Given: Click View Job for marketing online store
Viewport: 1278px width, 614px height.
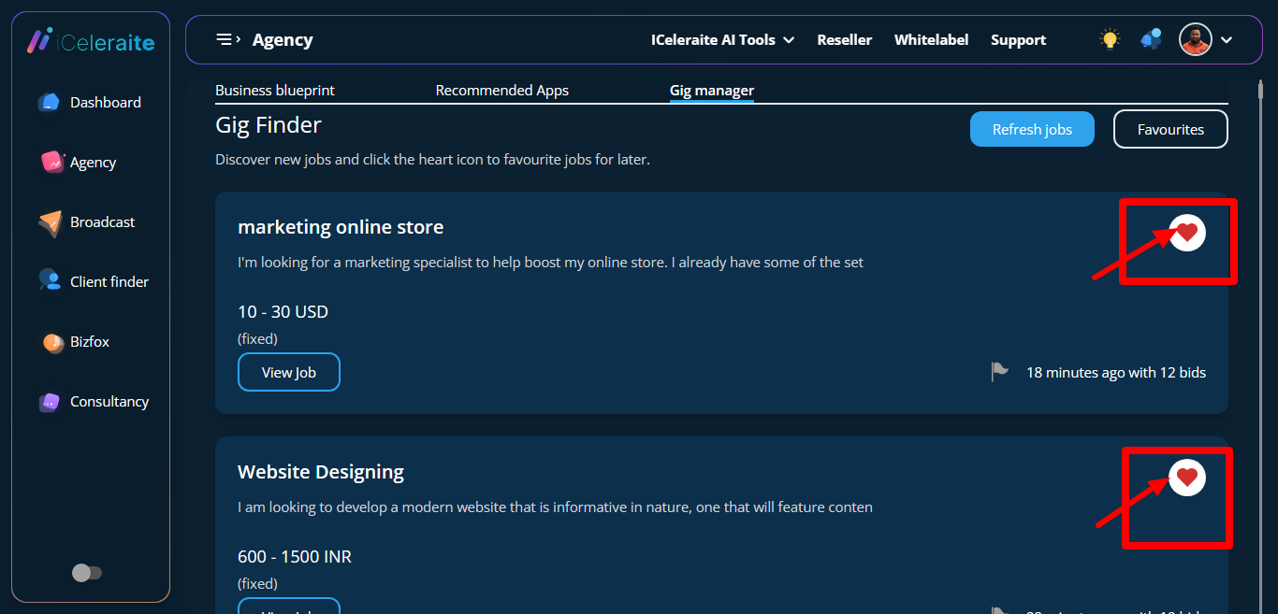Looking at the screenshot, I should point(288,372).
